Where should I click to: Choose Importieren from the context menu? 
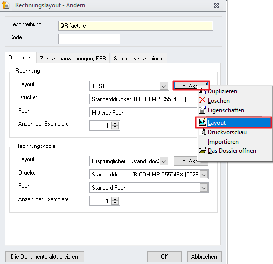click(x=223, y=142)
